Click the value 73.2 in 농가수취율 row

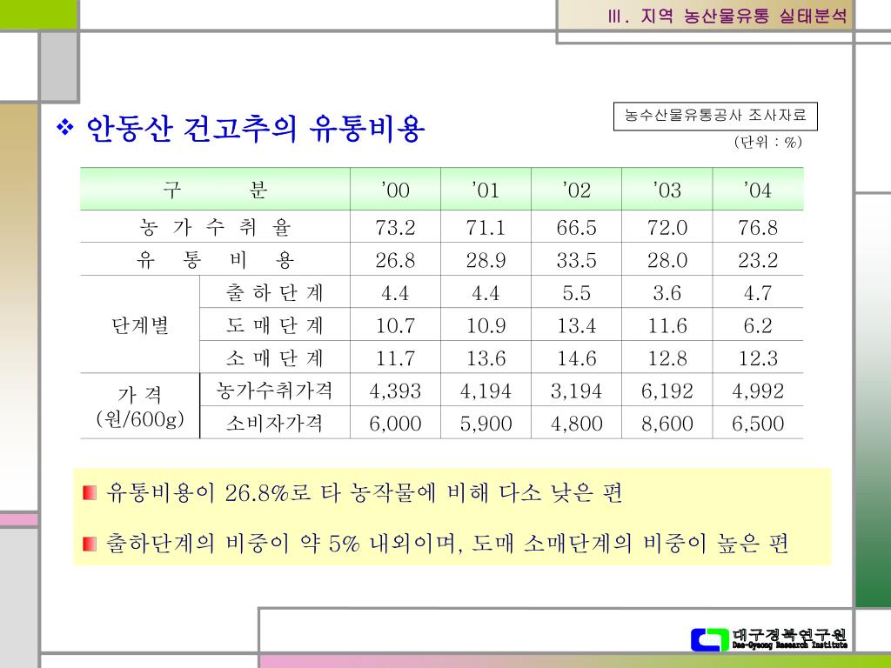click(x=396, y=227)
